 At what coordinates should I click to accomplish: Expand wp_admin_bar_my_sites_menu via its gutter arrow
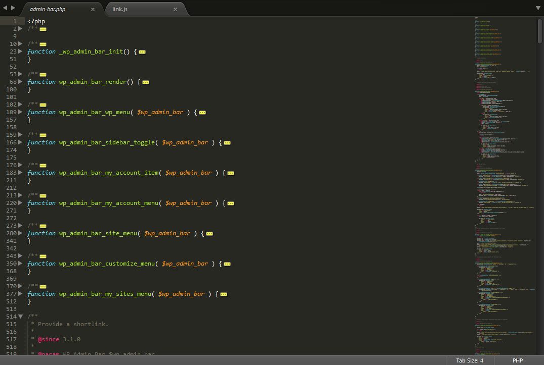pyautogui.click(x=20, y=294)
